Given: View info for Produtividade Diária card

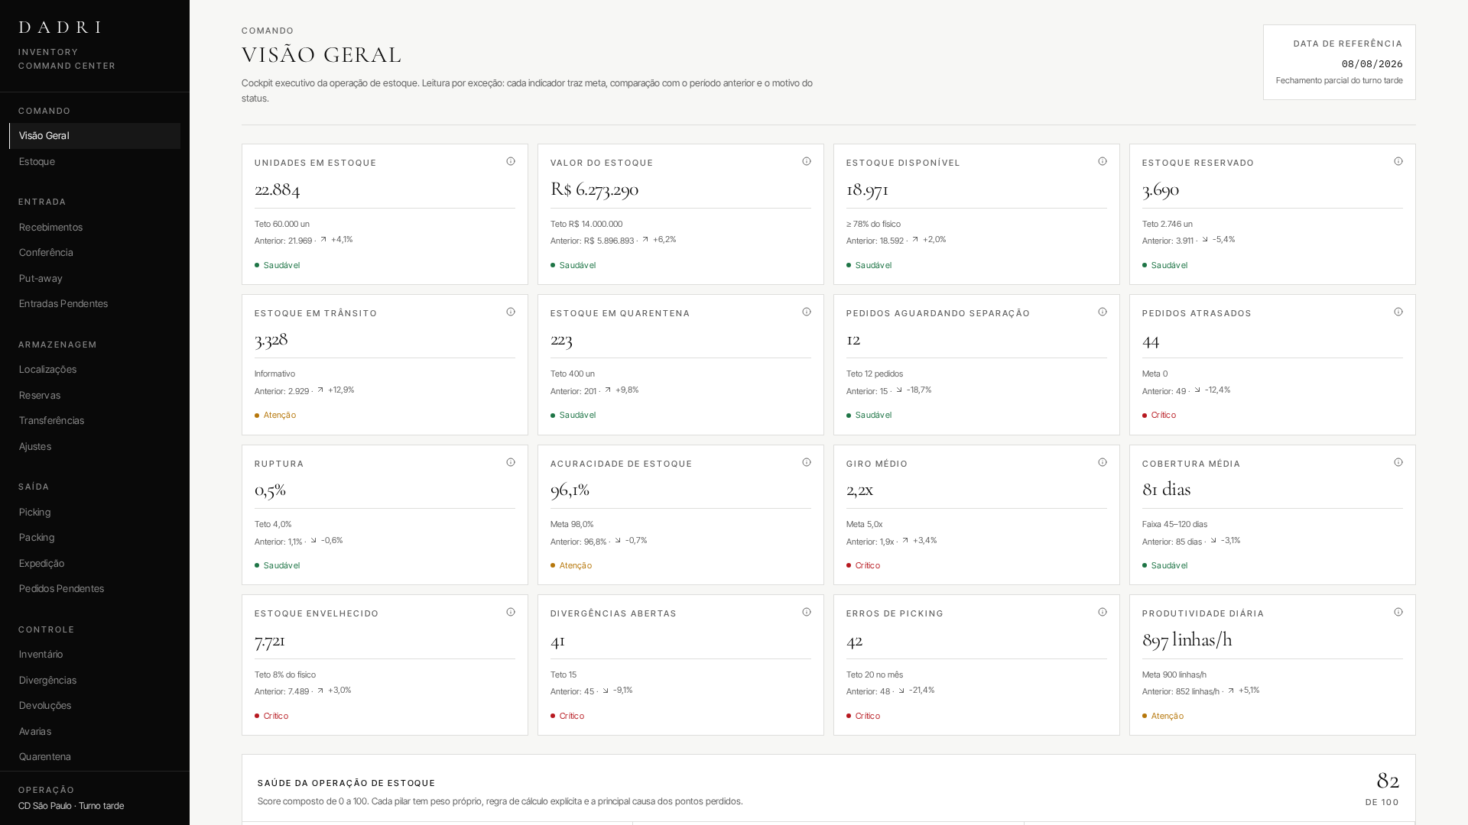Looking at the screenshot, I should click(1398, 612).
